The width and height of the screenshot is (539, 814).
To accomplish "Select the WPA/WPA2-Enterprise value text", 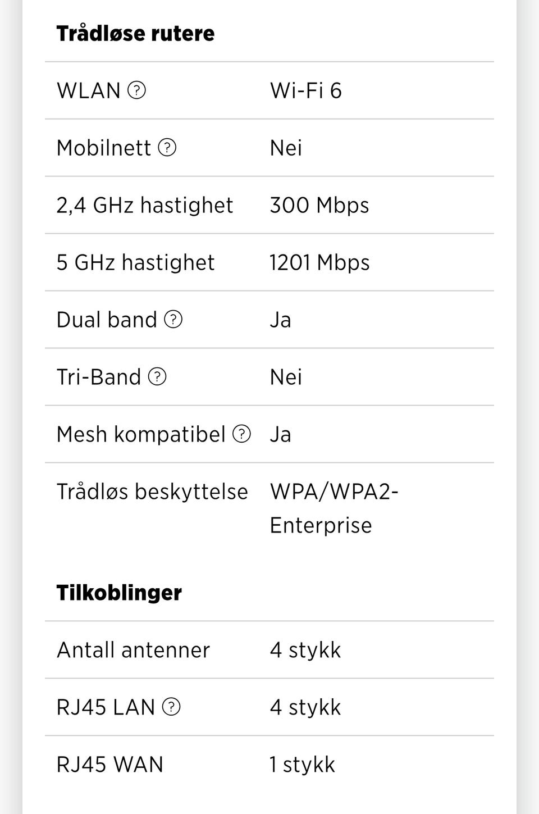I will 334,508.
